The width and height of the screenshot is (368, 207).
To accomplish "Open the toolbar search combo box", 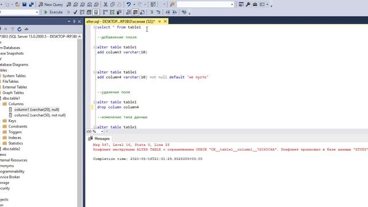I will pos(205,5).
